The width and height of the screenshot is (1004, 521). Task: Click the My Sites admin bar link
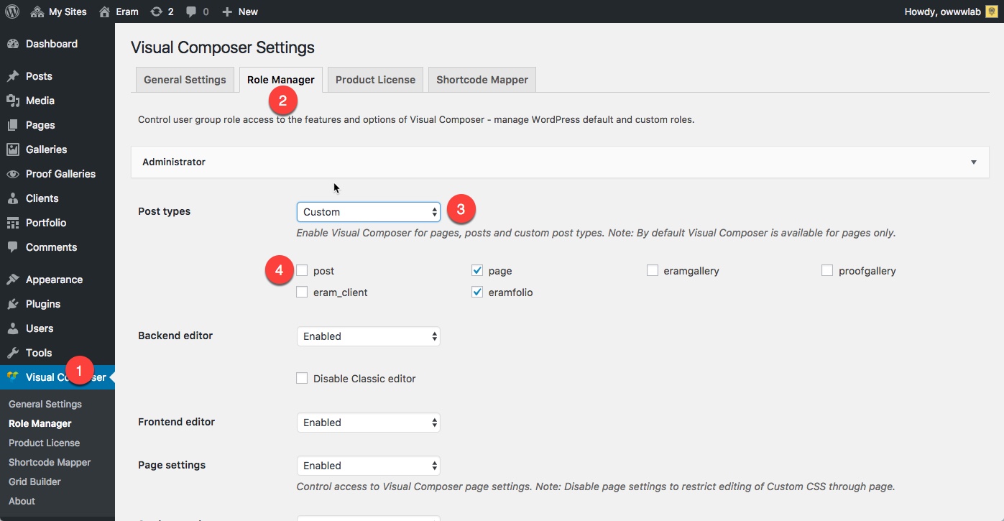tap(59, 11)
